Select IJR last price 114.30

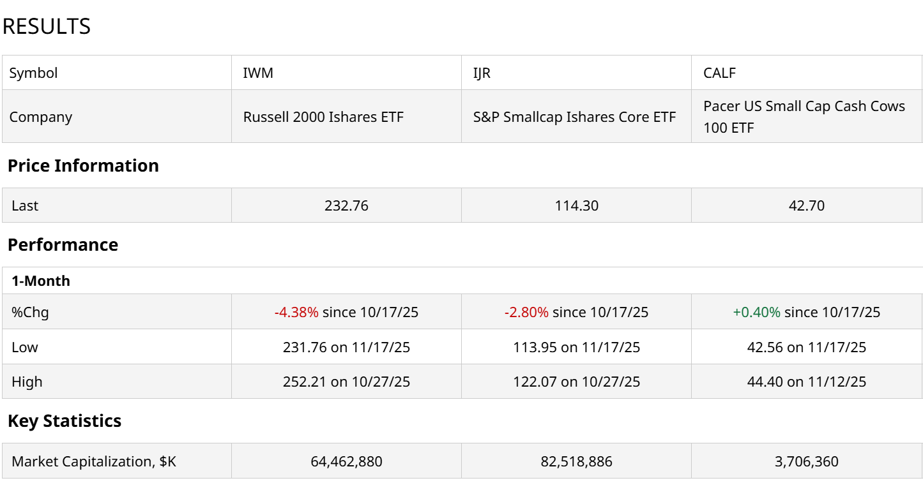576,205
